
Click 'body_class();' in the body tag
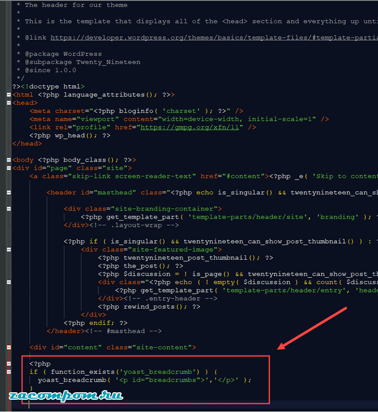91,160
